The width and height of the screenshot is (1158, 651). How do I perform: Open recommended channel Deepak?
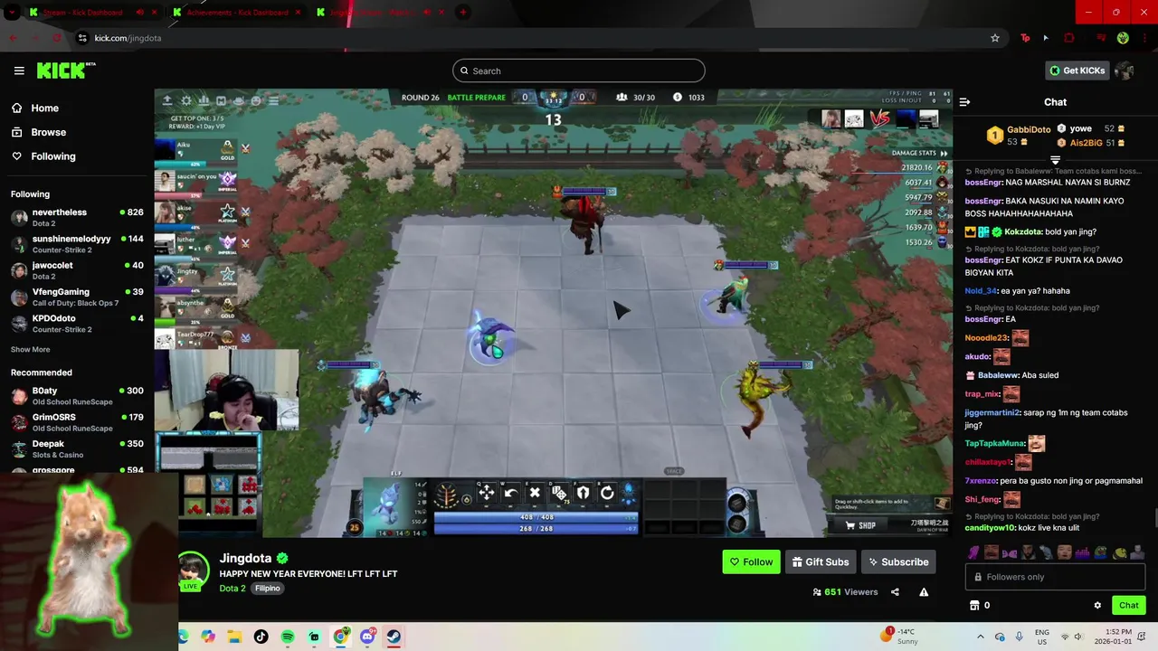tap(77, 448)
